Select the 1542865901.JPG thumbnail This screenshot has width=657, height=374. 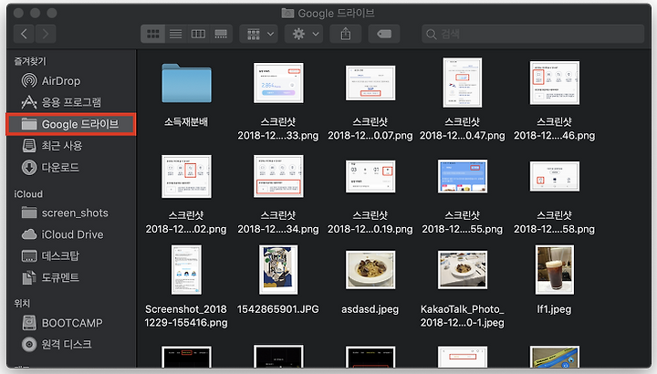[278, 270]
